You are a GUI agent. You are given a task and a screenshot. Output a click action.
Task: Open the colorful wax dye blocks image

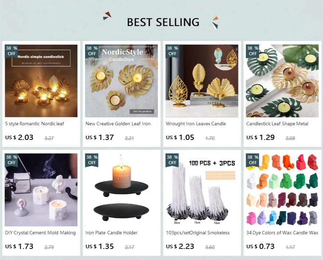click(x=282, y=190)
